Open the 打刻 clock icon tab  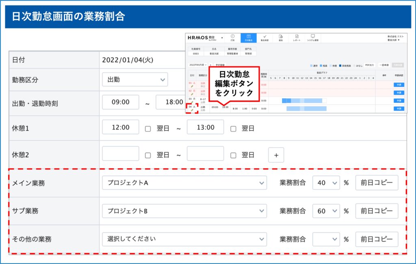coord(232,38)
